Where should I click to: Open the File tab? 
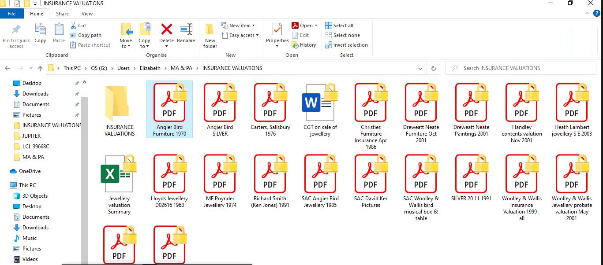click(11, 14)
